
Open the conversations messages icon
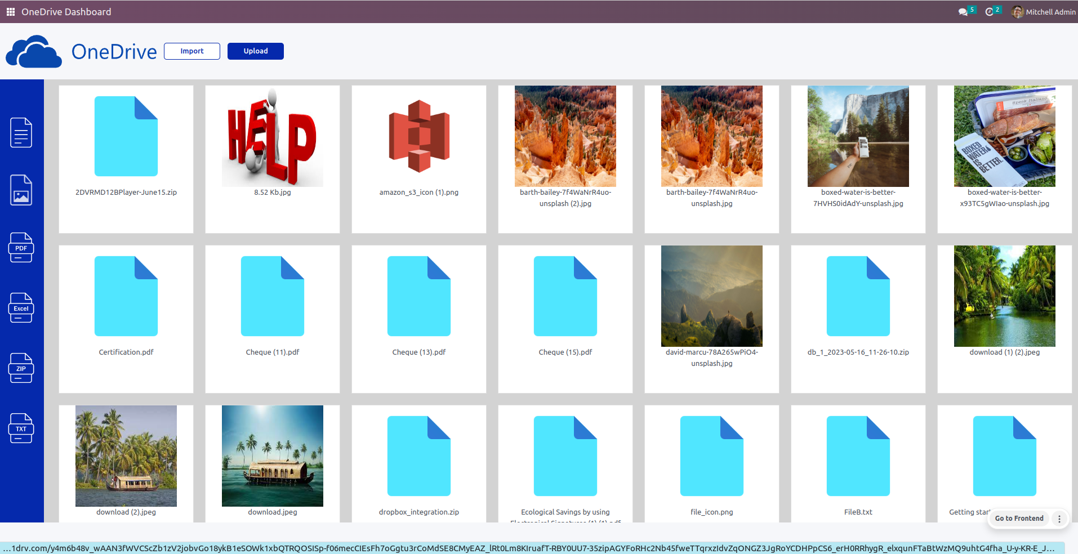(x=963, y=12)
